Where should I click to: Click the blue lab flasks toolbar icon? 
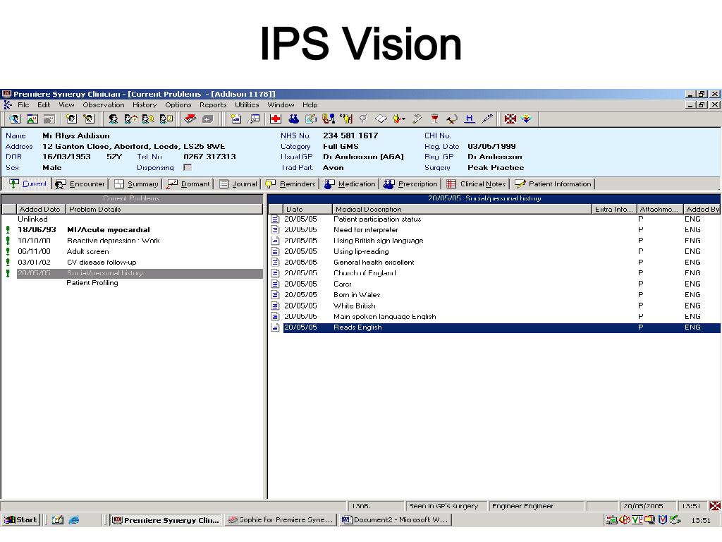[x=293, y=119]
